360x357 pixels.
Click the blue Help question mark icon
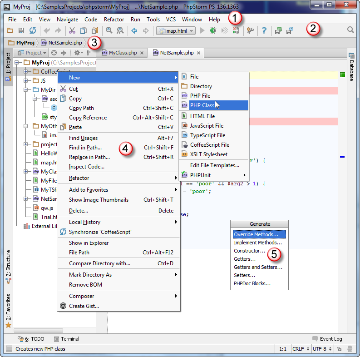pos(264,30)
